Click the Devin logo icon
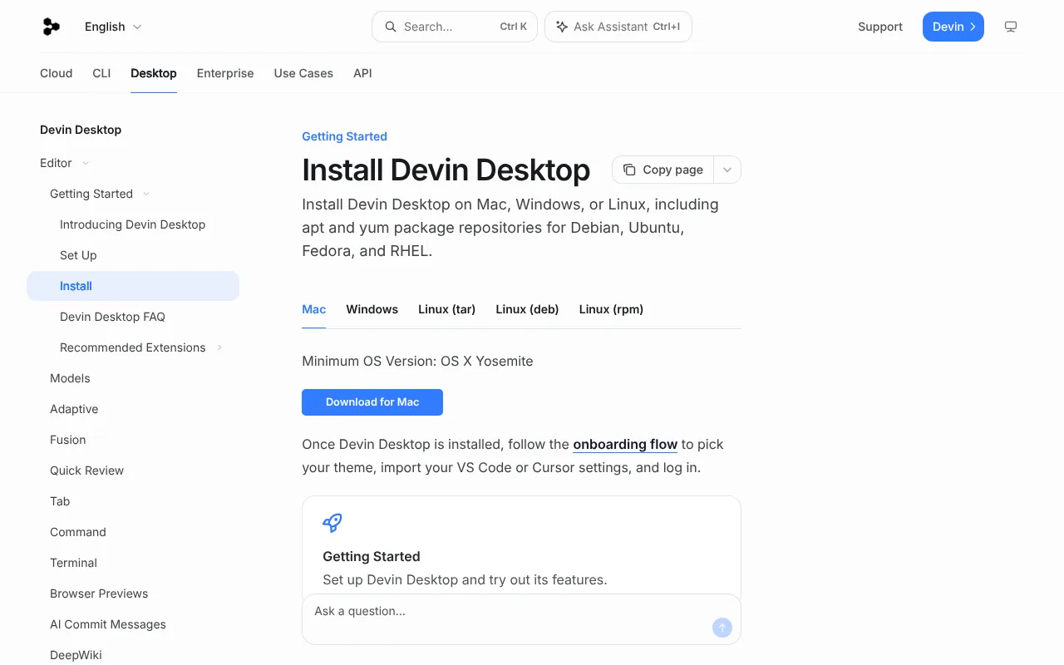1064x665 pixels. pyautogui.click(x=51, y=27)
